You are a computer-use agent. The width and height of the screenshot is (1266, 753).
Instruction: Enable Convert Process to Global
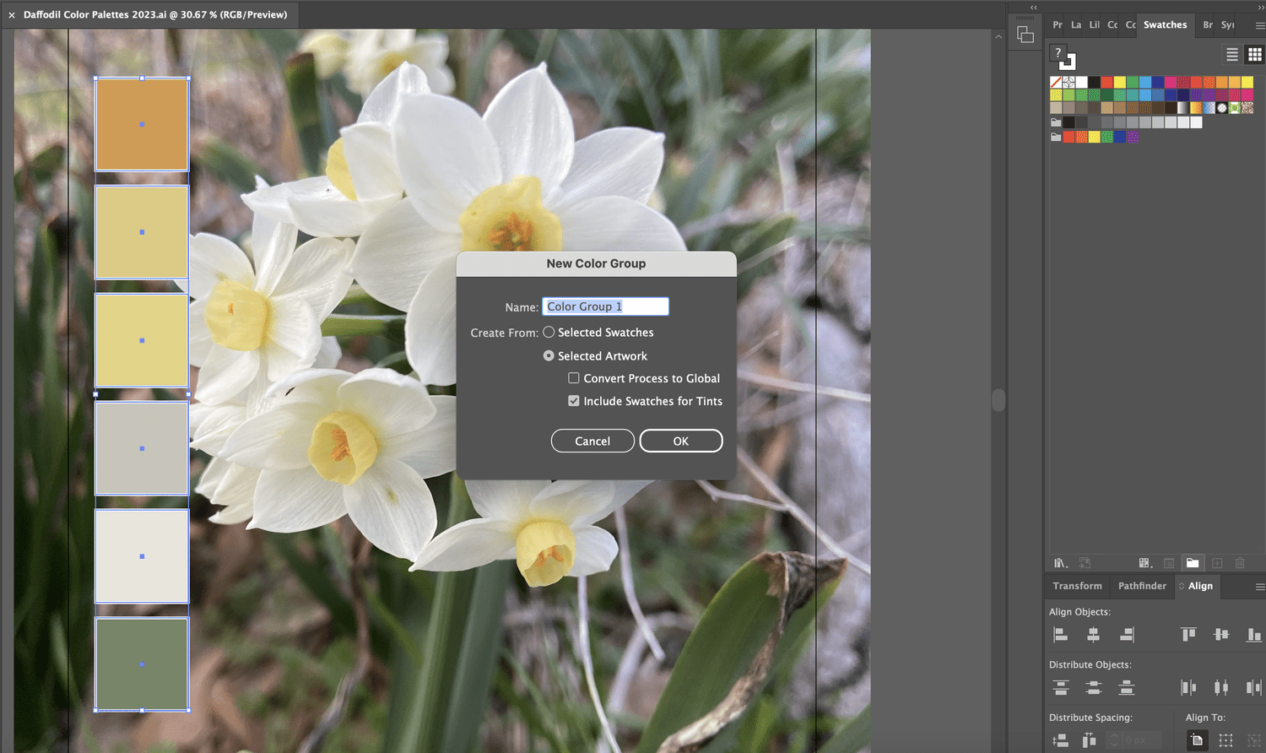pyautogui.click(x=574, y=377)
